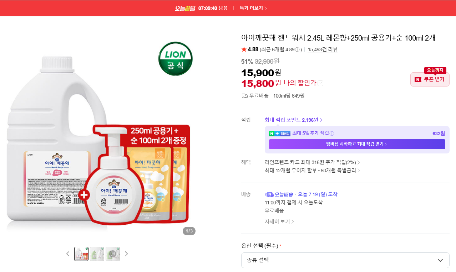
Task: Select the third product thumbnail
Action: pyautogui.click(x=113, y=254)
